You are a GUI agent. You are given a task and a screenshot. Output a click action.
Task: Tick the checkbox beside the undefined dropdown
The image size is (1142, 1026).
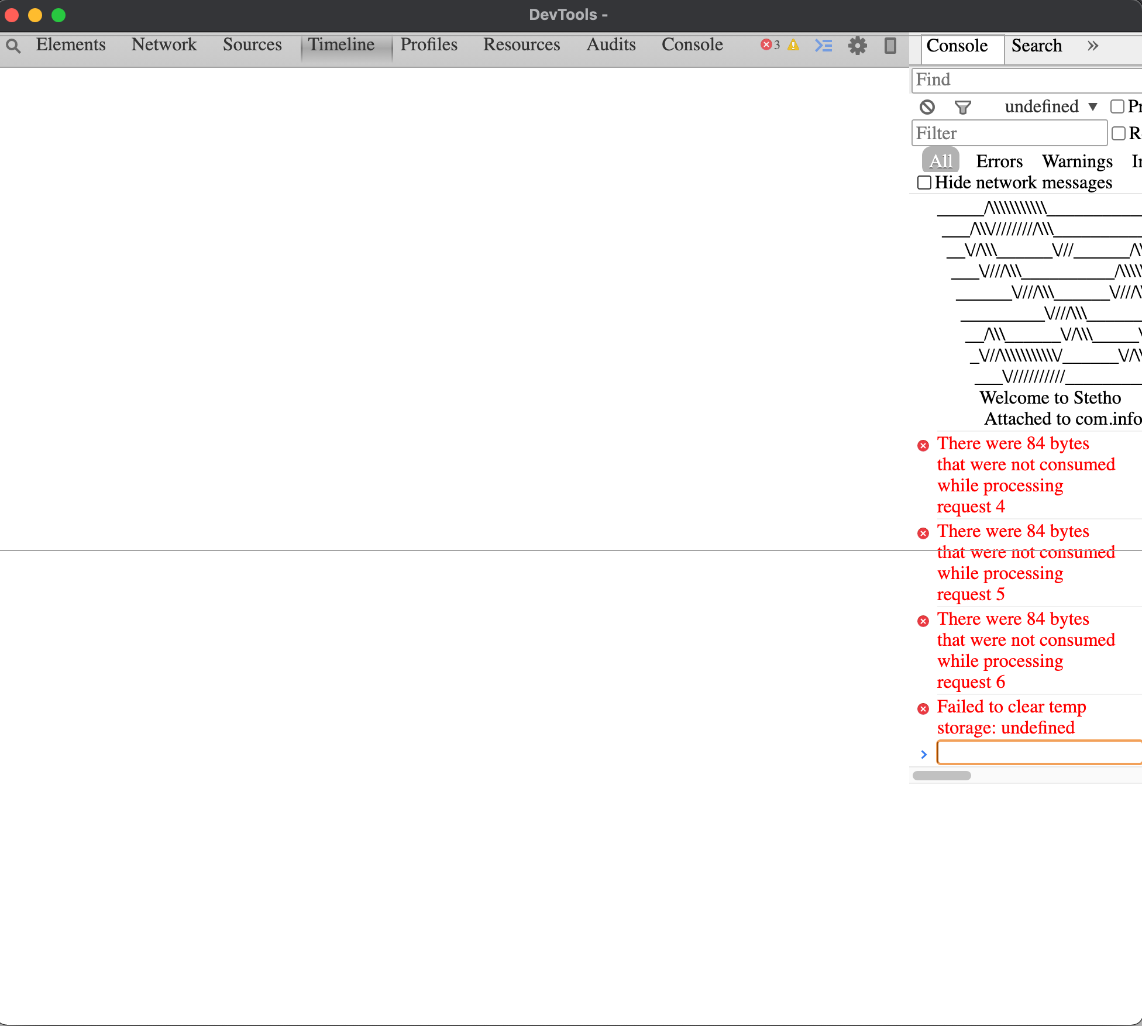coord(1117,106)
